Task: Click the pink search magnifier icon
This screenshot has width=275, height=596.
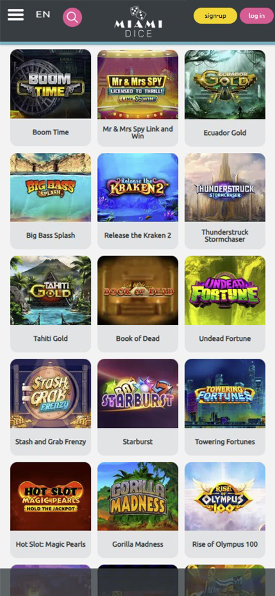Action: 72,17
